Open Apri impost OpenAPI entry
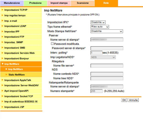The image size is (143, 119). click(x=21, y=91)
